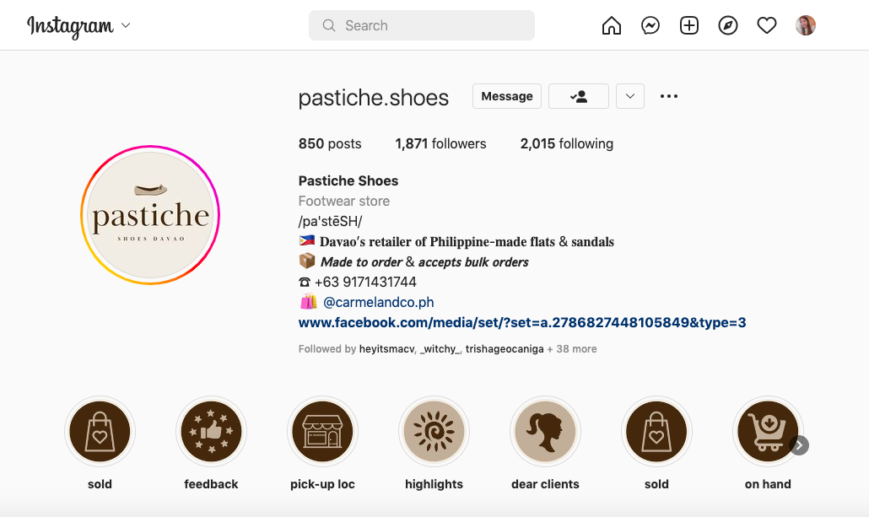The height and width of the screenshot is (517, 869).
Task: Open the pick-up loc storefront highlight
Action: 322,432
